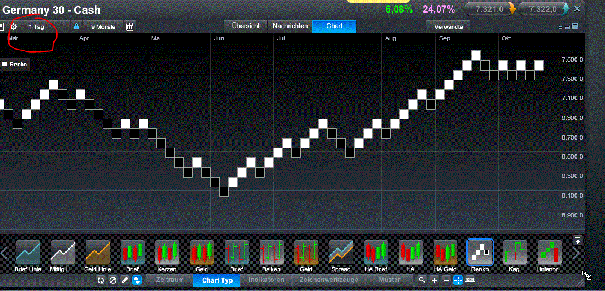Open the Indikatoren toolbar tab
This screenshot has width=605, height=291.
tap(266, 280)
